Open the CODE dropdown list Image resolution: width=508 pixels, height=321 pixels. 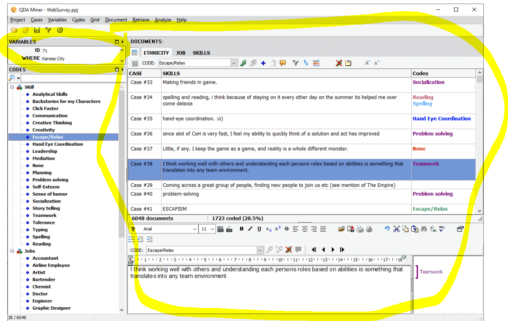234,63
